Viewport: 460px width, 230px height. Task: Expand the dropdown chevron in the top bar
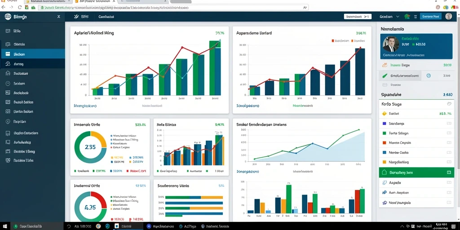tap(398, 17)
